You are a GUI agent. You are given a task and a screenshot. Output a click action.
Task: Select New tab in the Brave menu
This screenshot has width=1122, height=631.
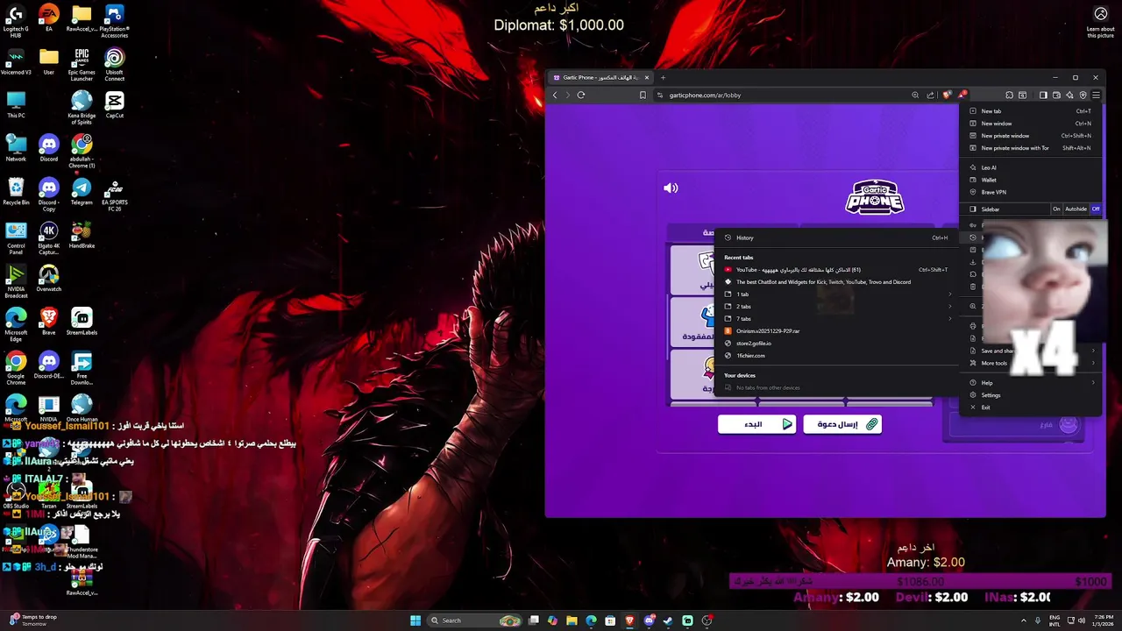[1032, 111]
